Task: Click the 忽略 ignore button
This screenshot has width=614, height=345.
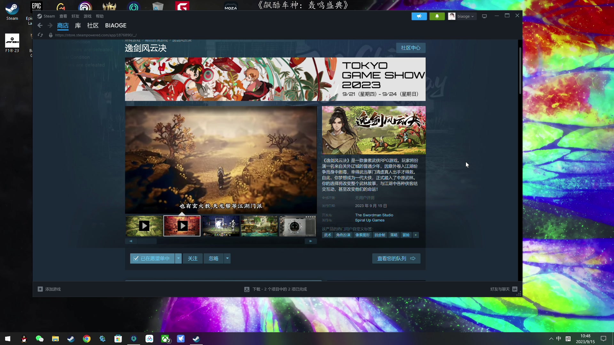Action: pos(214,258)
